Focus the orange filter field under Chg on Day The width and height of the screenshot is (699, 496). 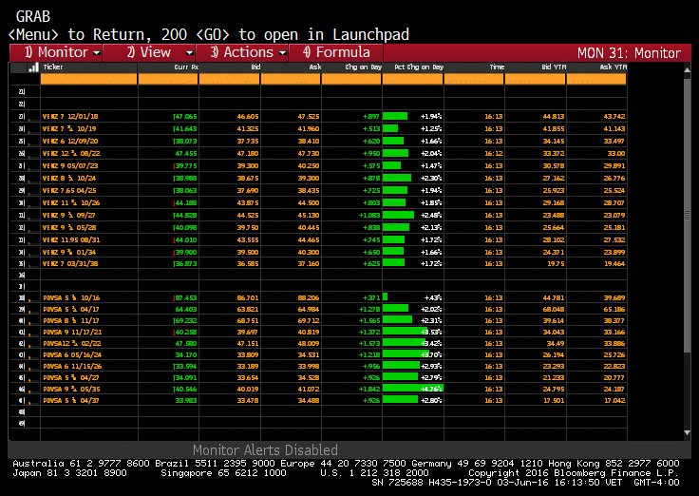click(351, 80)
